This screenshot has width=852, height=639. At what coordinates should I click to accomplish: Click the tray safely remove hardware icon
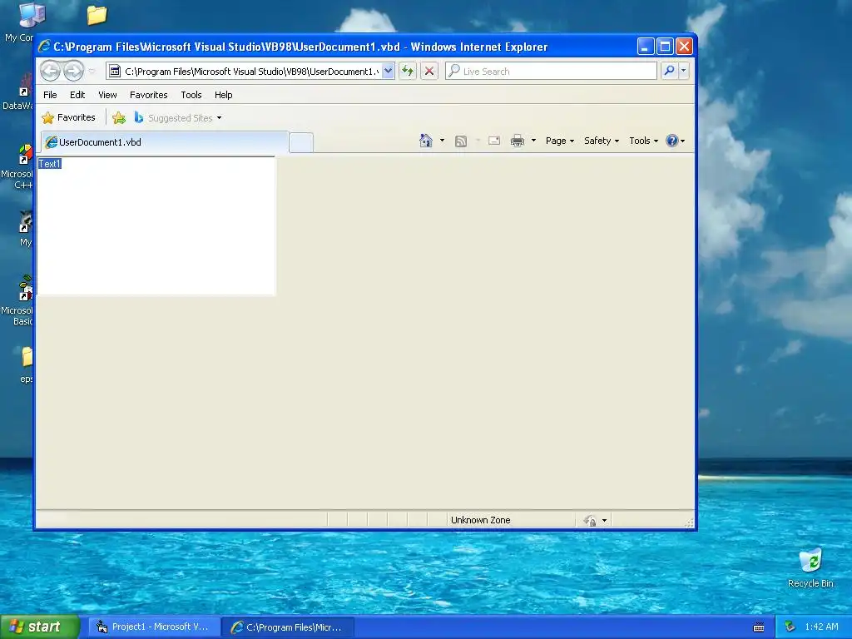(x=790, y=627)
